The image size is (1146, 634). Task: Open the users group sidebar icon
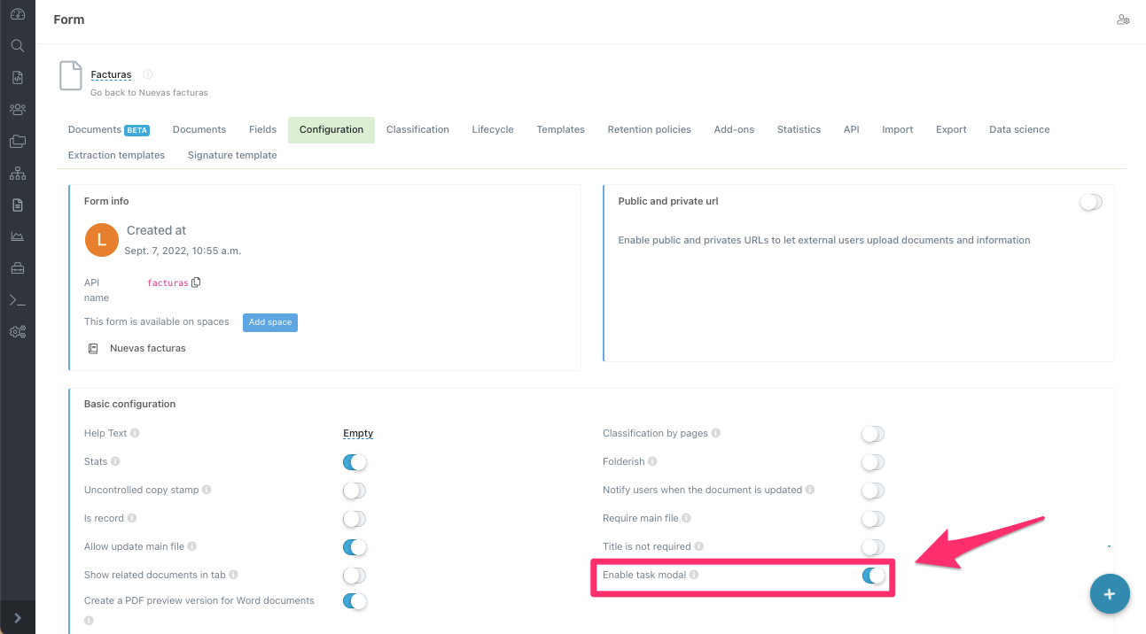click(17, 110)
